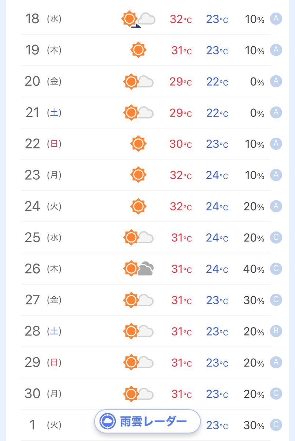
Task: Select the 22 (日) Sunday date row
Action: tap(146, 144)
